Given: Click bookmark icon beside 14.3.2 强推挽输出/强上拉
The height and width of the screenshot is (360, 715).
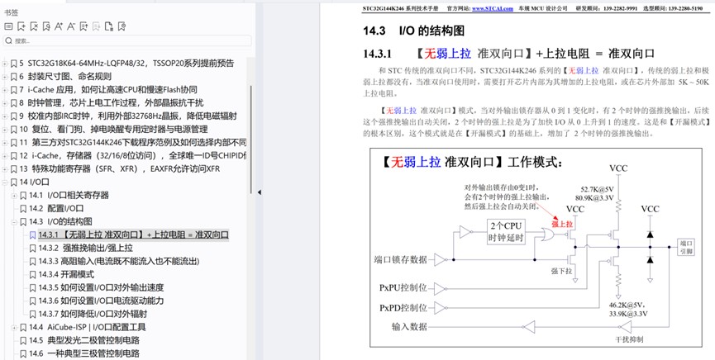Looking at the screenshot, I should tap(32, 249).
